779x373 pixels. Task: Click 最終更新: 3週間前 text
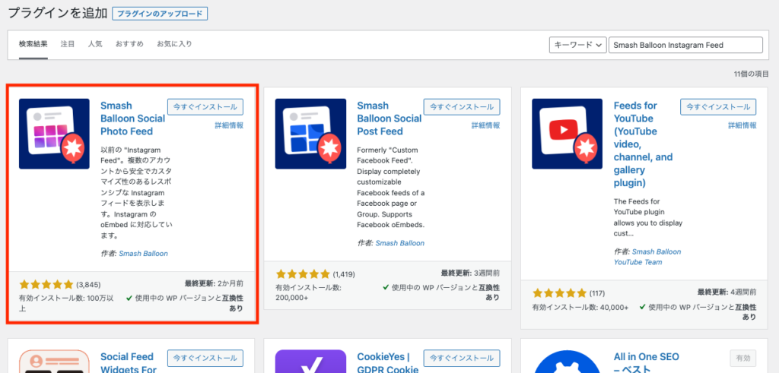(470, 273)
